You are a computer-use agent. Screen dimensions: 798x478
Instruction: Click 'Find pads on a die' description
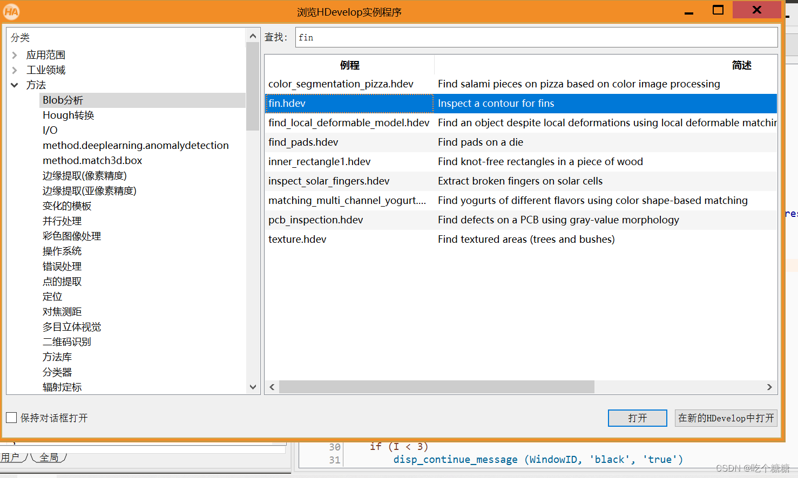point(481,142)
